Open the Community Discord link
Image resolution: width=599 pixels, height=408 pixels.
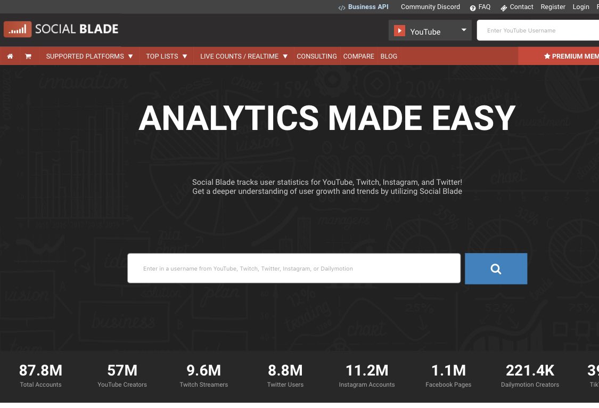pos(430,7)
